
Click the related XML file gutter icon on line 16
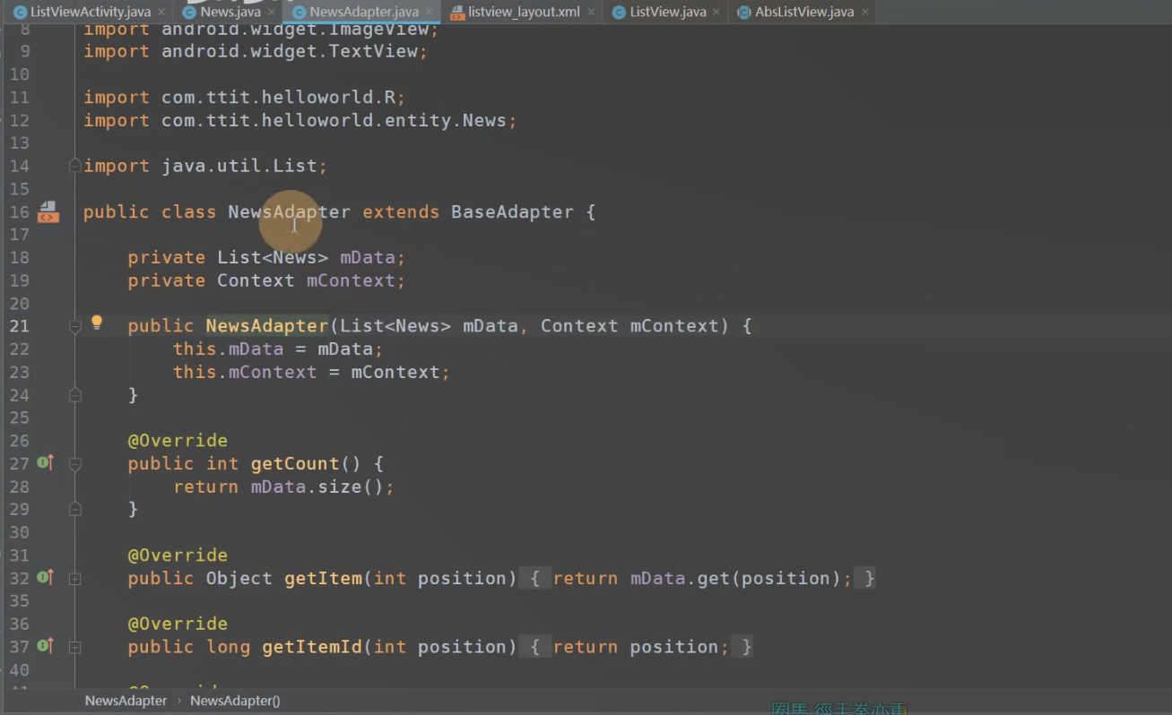48,212
